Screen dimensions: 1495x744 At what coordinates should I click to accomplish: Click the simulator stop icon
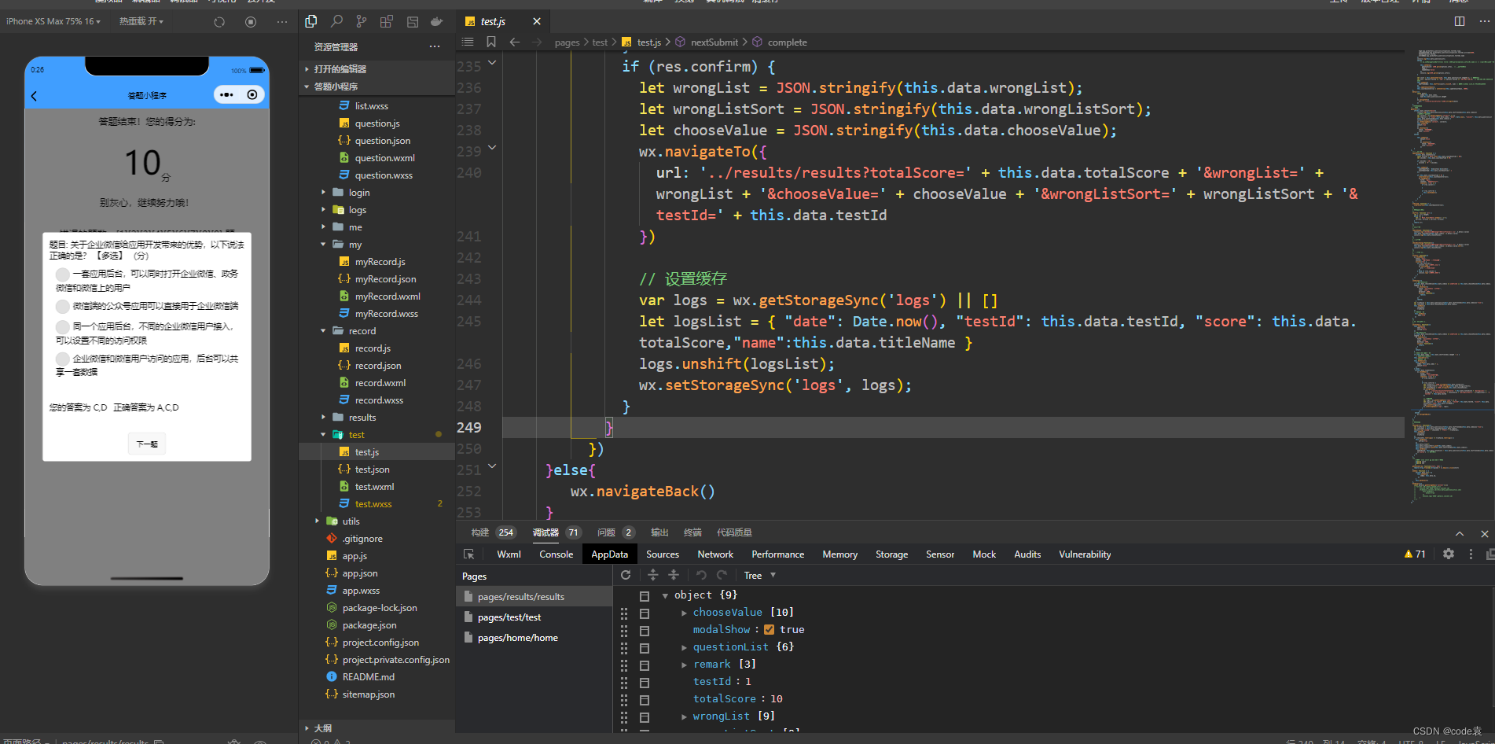(x=251, y=22)
